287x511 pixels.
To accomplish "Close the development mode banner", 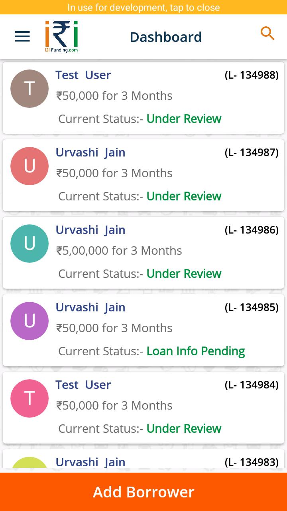I will [x=143, y=7].
